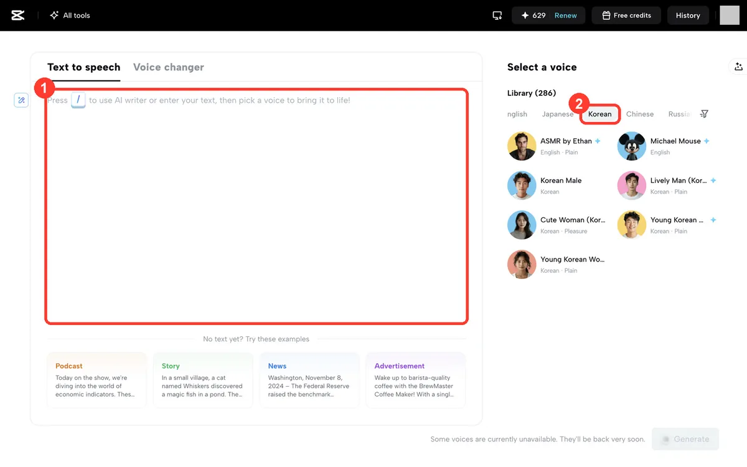Choose the Cute Woman voice avatar

pos(522,225)
